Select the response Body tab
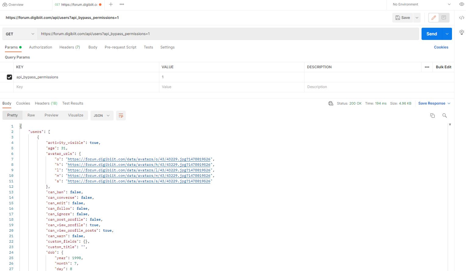This screenshot has height=271, width=466. point(7,103)
